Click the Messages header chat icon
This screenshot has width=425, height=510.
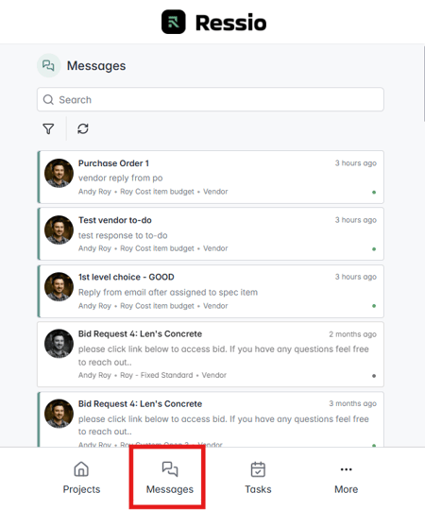(48, 66)
